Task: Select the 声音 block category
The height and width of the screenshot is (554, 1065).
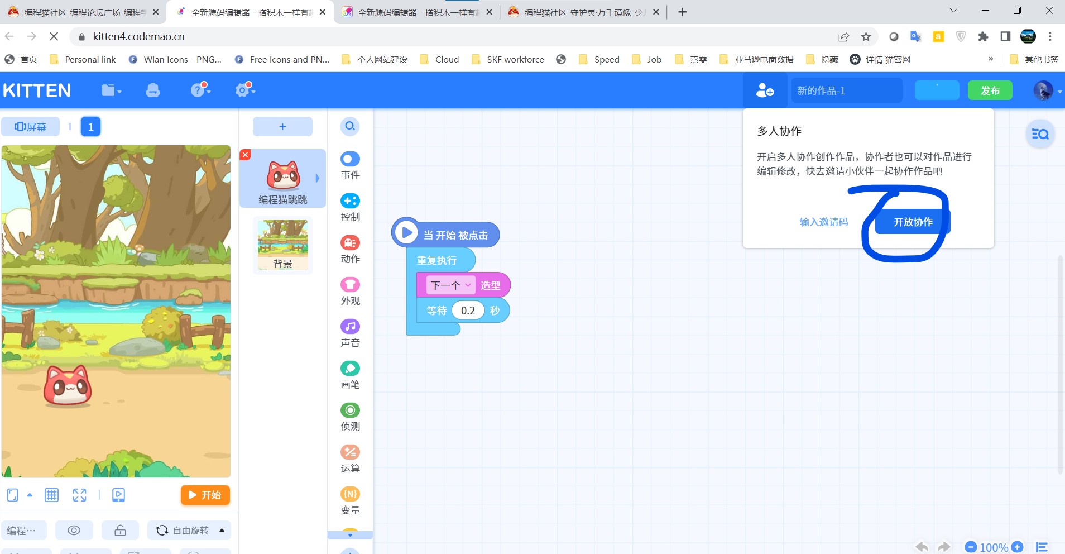Action: 350,334
